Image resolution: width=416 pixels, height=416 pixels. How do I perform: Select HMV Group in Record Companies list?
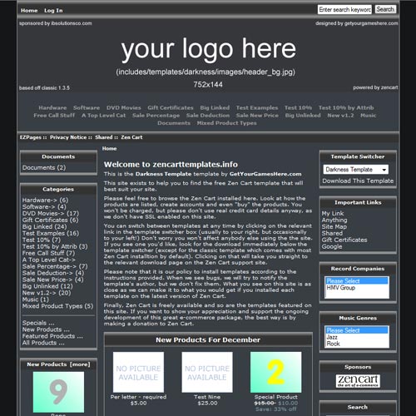(x=341, y=288)
